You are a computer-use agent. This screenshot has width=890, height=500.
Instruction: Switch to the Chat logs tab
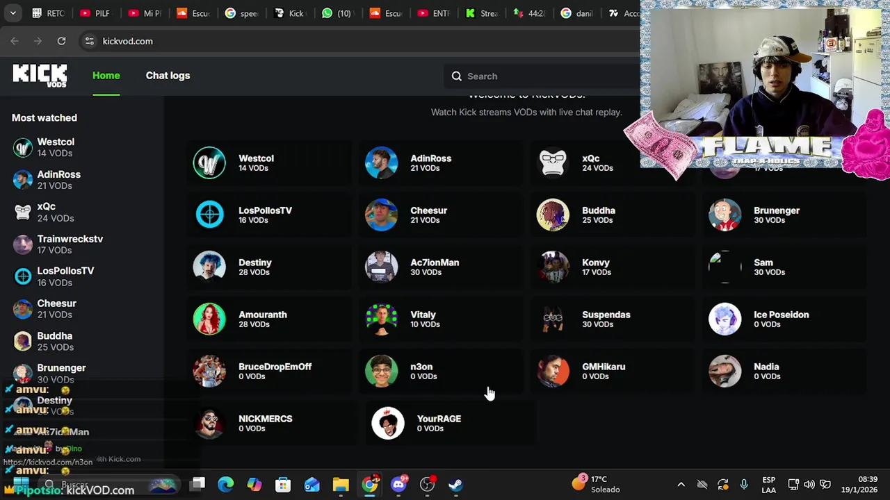coord(168,76)
